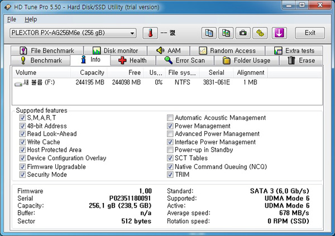Toggle the Firmware Upgradable checkbox
The width and height of the screenshot is (335, 236).
(22, 167)
